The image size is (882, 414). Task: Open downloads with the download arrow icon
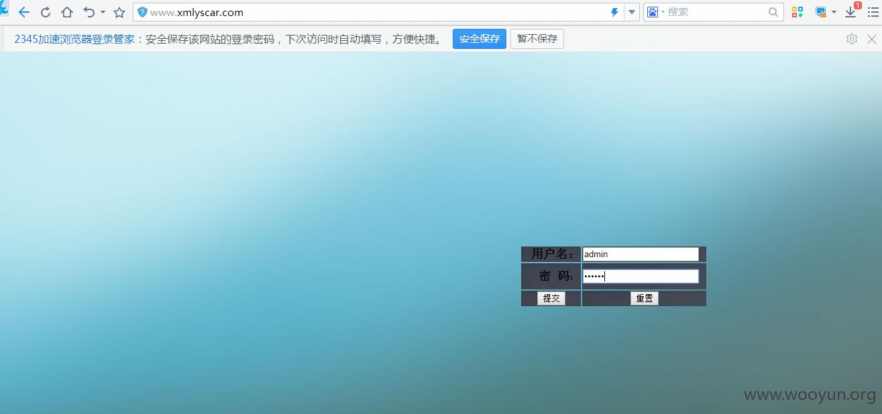851,12
